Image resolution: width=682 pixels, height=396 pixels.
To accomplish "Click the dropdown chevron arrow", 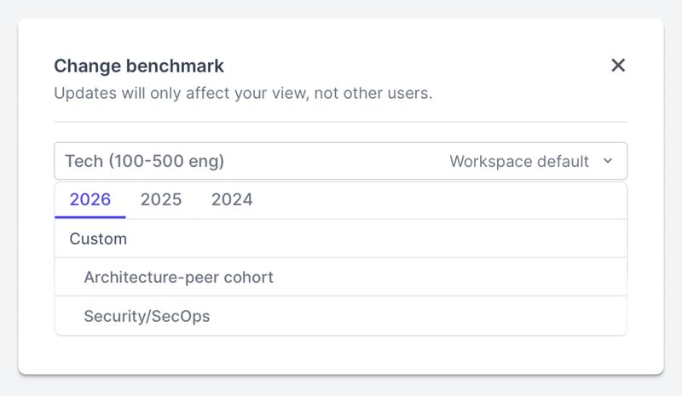I will tap(608, 161).
